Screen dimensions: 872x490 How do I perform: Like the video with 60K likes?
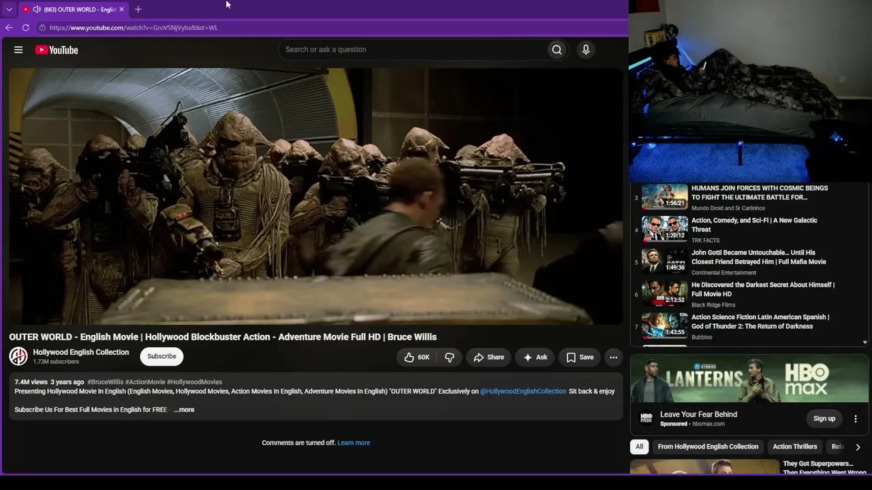[x=417, y=357]
